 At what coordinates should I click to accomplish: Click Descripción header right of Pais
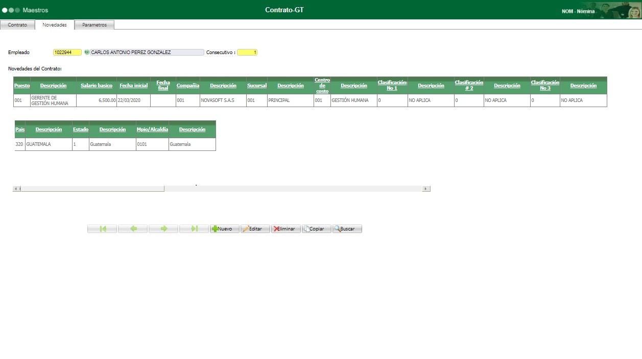(x=49, y=130)
